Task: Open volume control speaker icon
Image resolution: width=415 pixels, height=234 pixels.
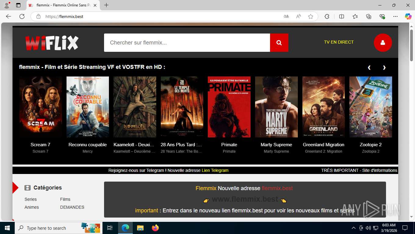Action: tap(368, 228)
